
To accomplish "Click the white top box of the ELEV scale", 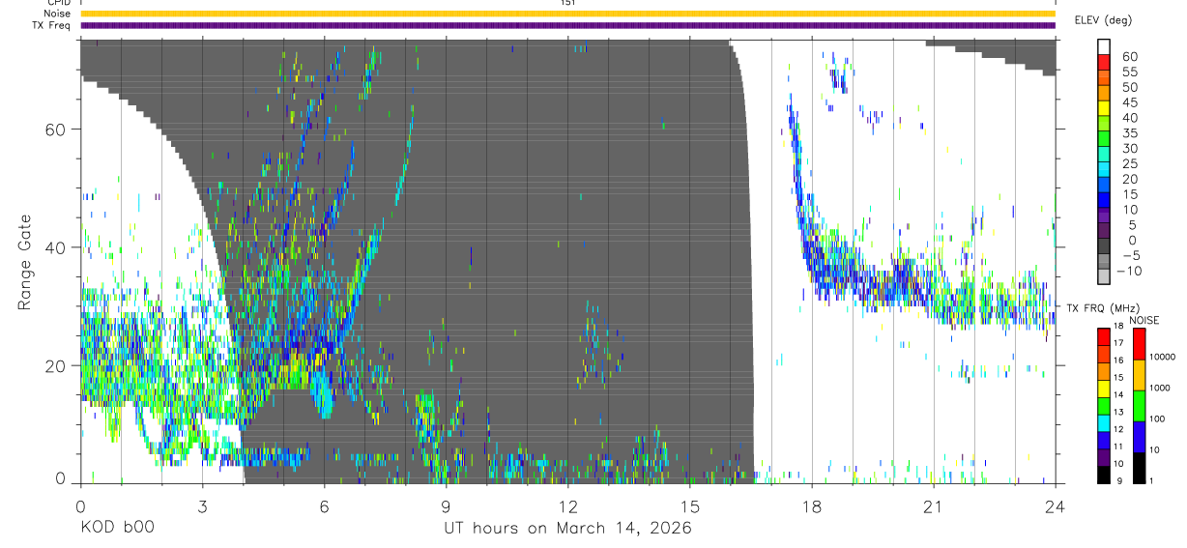I will [x=1104, y=47].
